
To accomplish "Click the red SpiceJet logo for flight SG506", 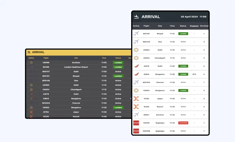I will 136,123.
